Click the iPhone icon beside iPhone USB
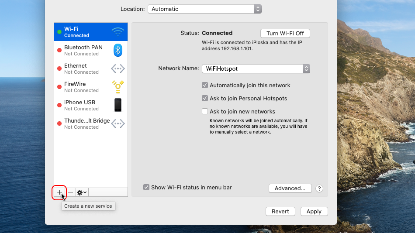Image resolution: width=415 pixels, height=233 pixels. coord(118,105)
